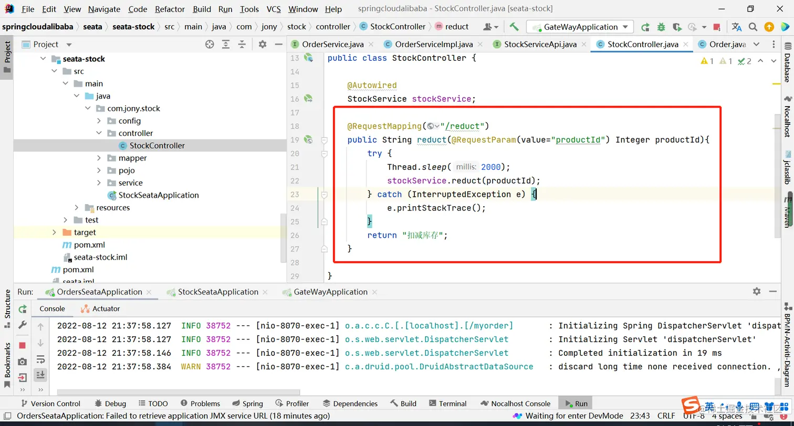Run with Coverage shield icon
Image resolution: width=794 pixels, height=426 pixels.
pyautogui.click(x=677, y=27)
